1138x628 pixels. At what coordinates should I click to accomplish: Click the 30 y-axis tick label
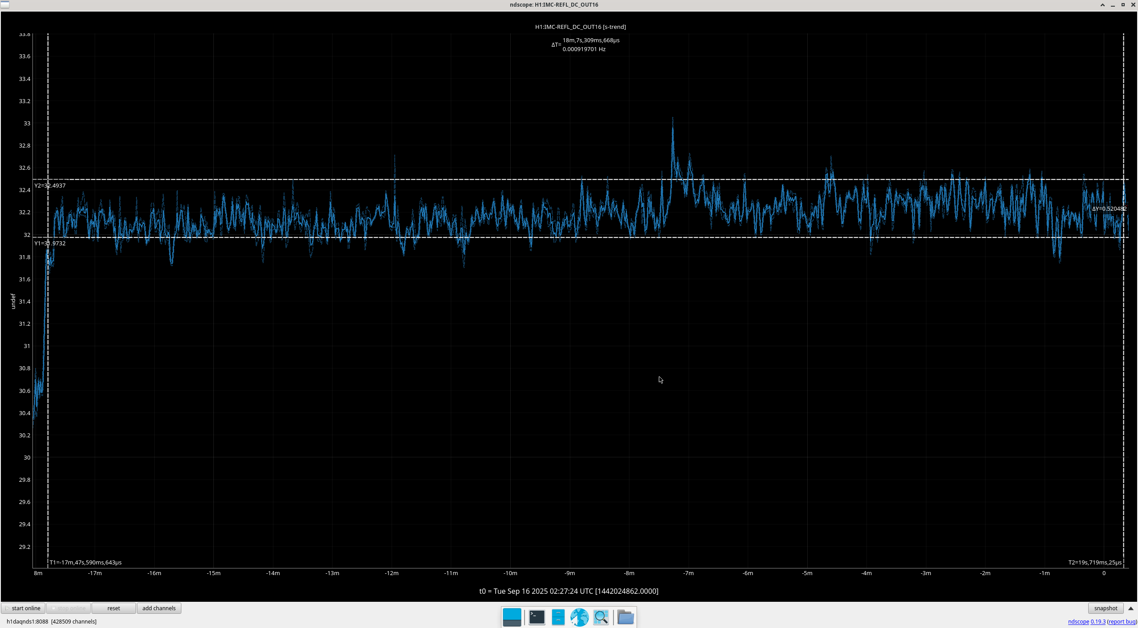[x=27, y=457]
